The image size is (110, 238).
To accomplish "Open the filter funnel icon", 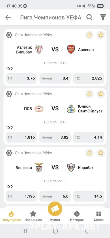I will coord(103,17).
